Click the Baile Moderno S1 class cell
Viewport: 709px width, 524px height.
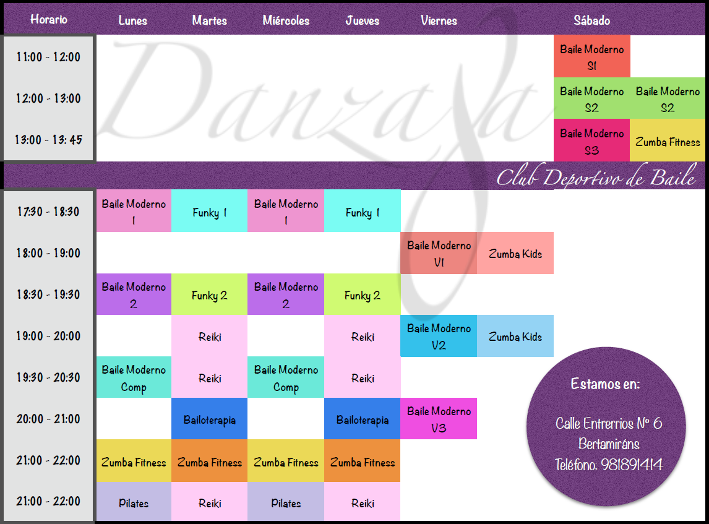pos(591,56)
